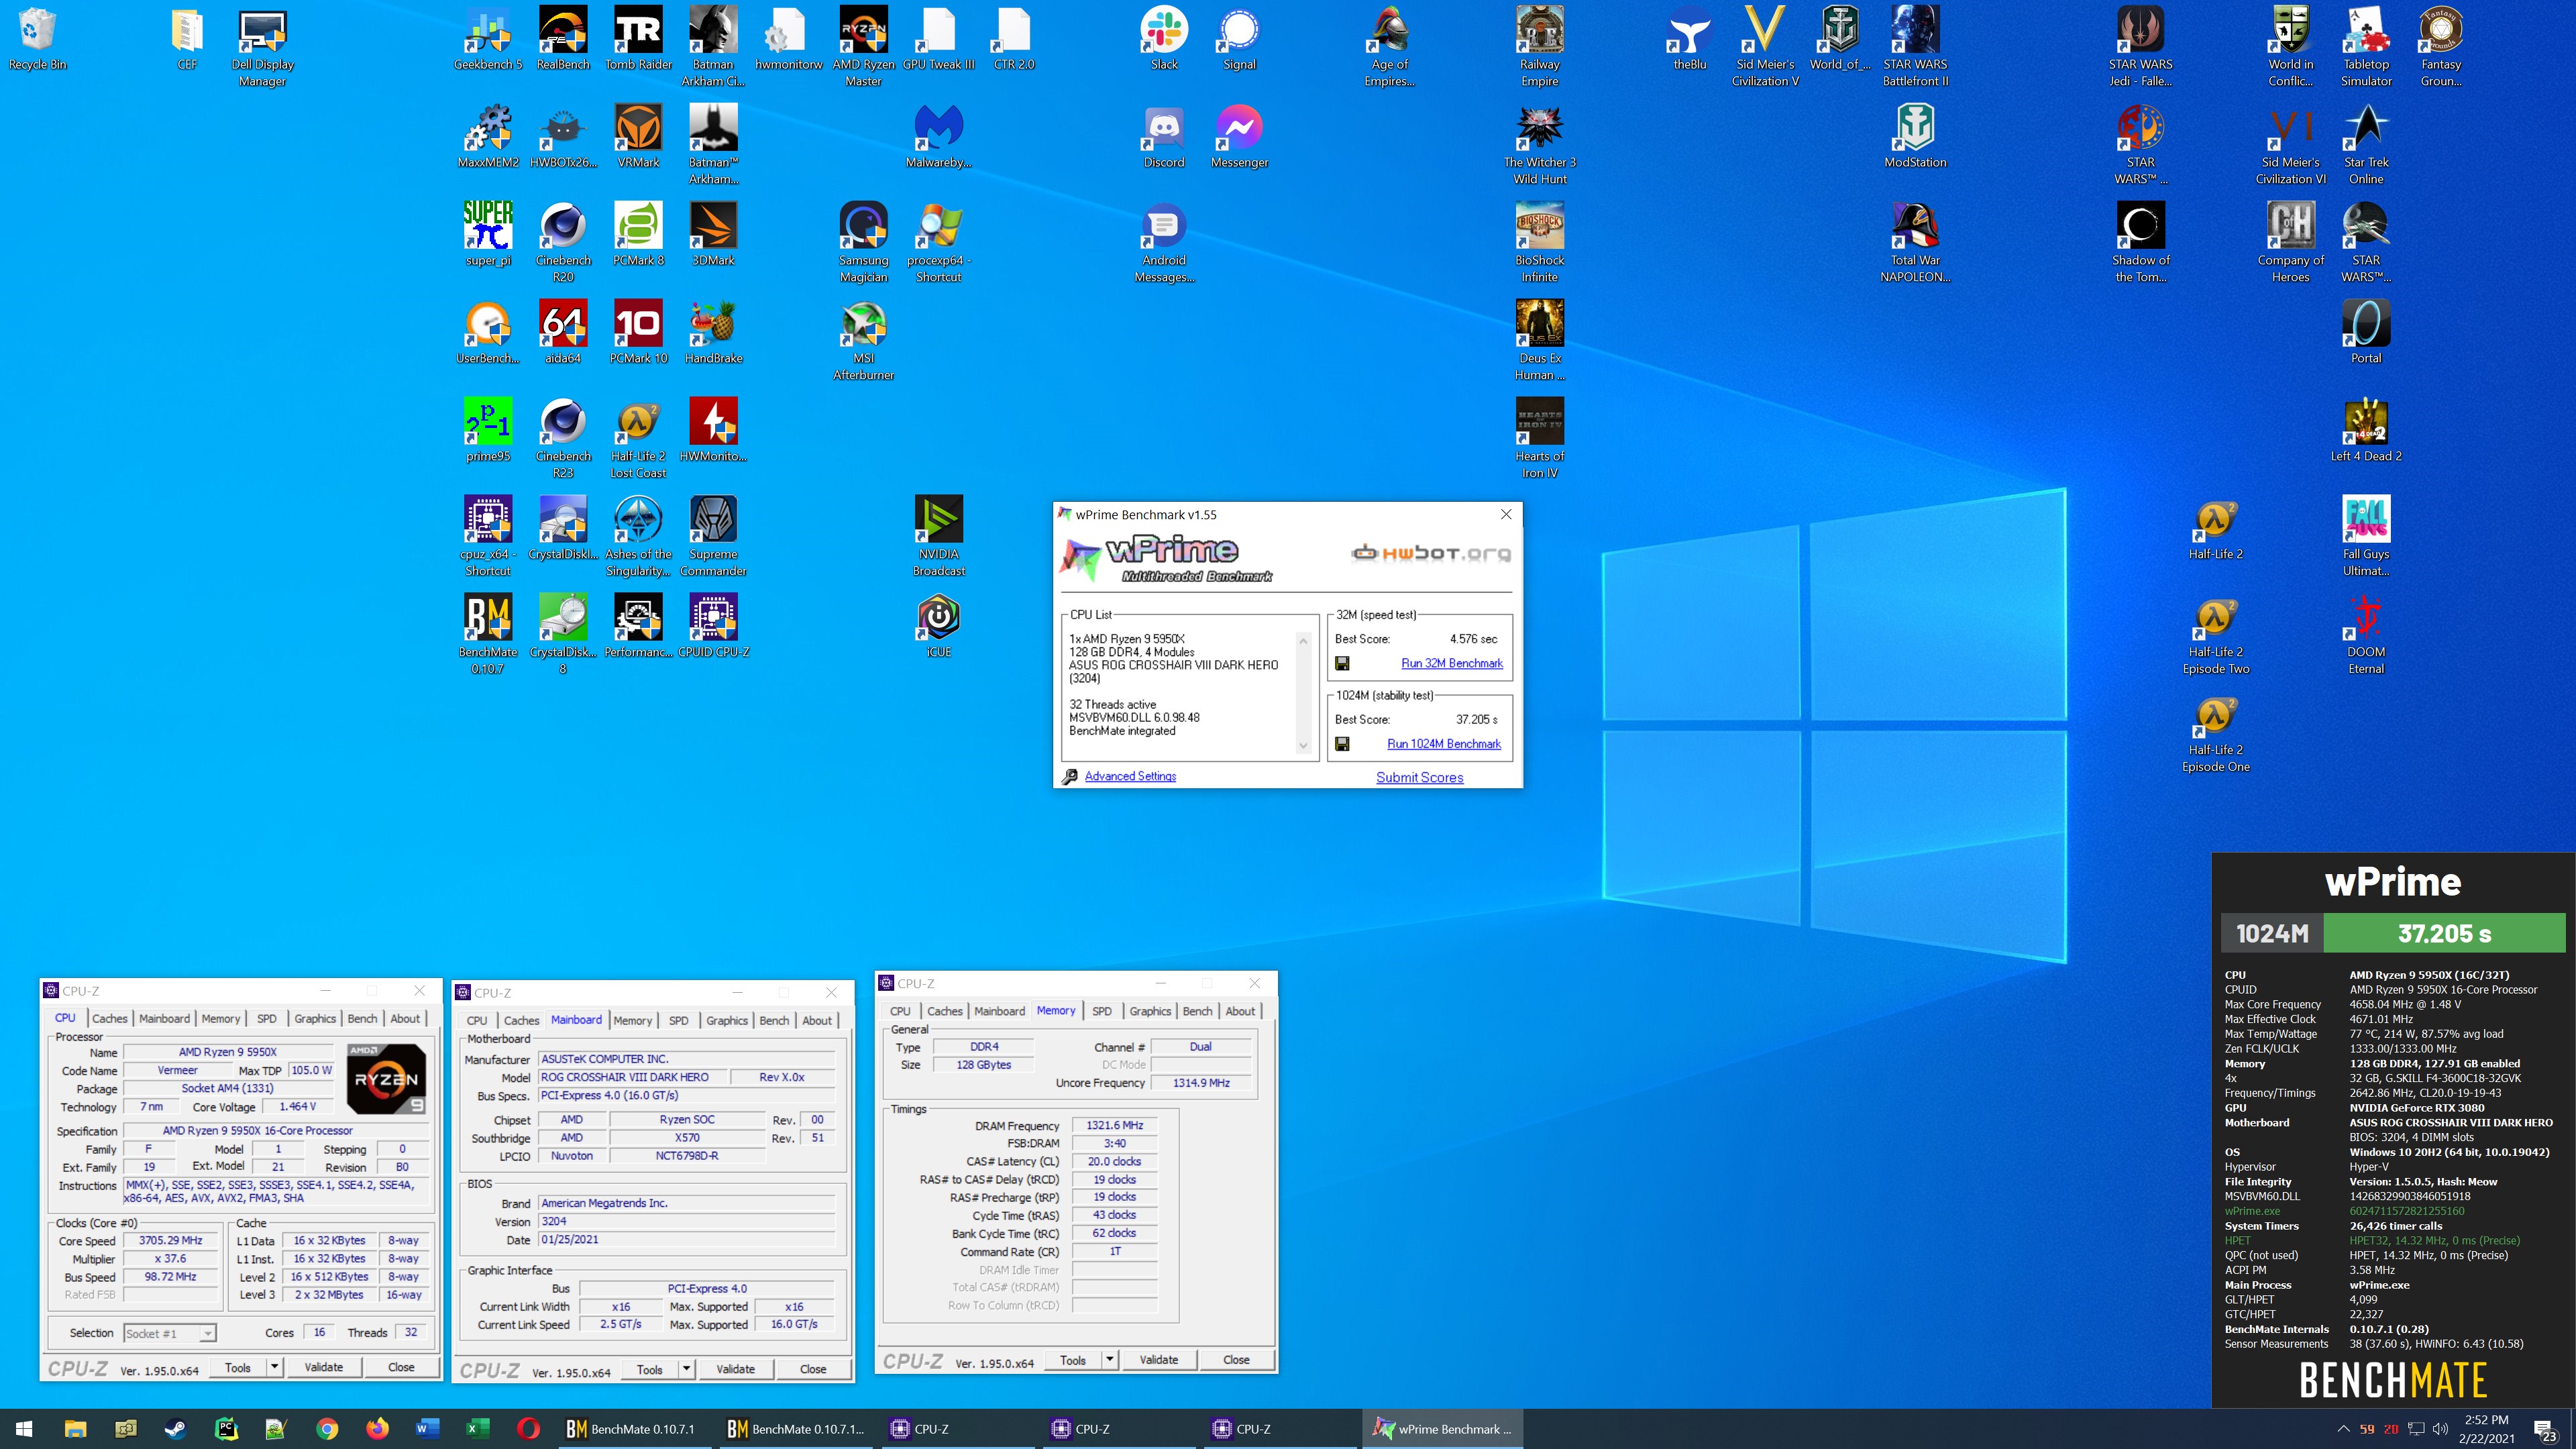The image size is (2576, 1449).
Task: Click Validate in left CPU-Z window
Action: (323, 1367)
